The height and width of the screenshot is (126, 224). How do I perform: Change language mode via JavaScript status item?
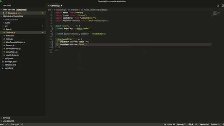pyautogui.click(x=204, y=125)
